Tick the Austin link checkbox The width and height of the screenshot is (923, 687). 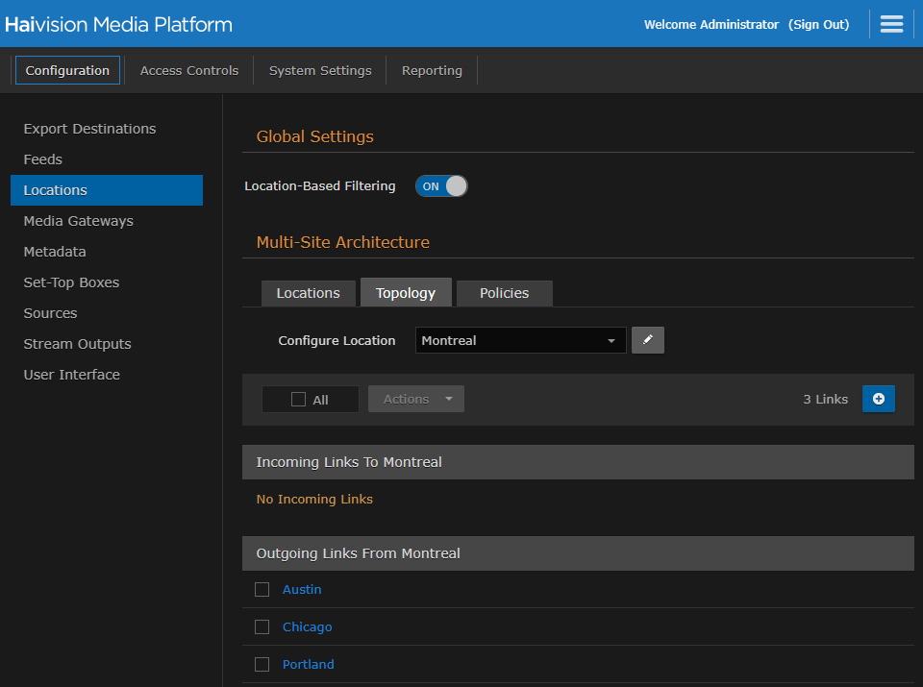click(262, 590)
